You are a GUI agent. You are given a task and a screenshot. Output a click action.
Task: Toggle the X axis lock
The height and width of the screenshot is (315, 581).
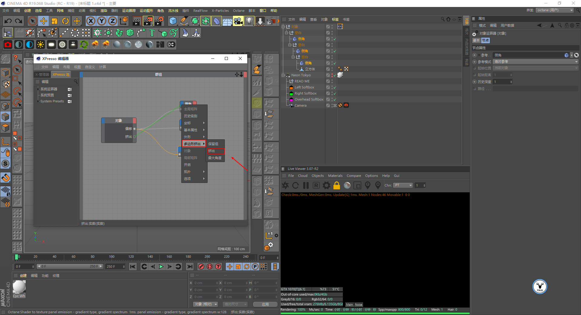click(90, 21)
